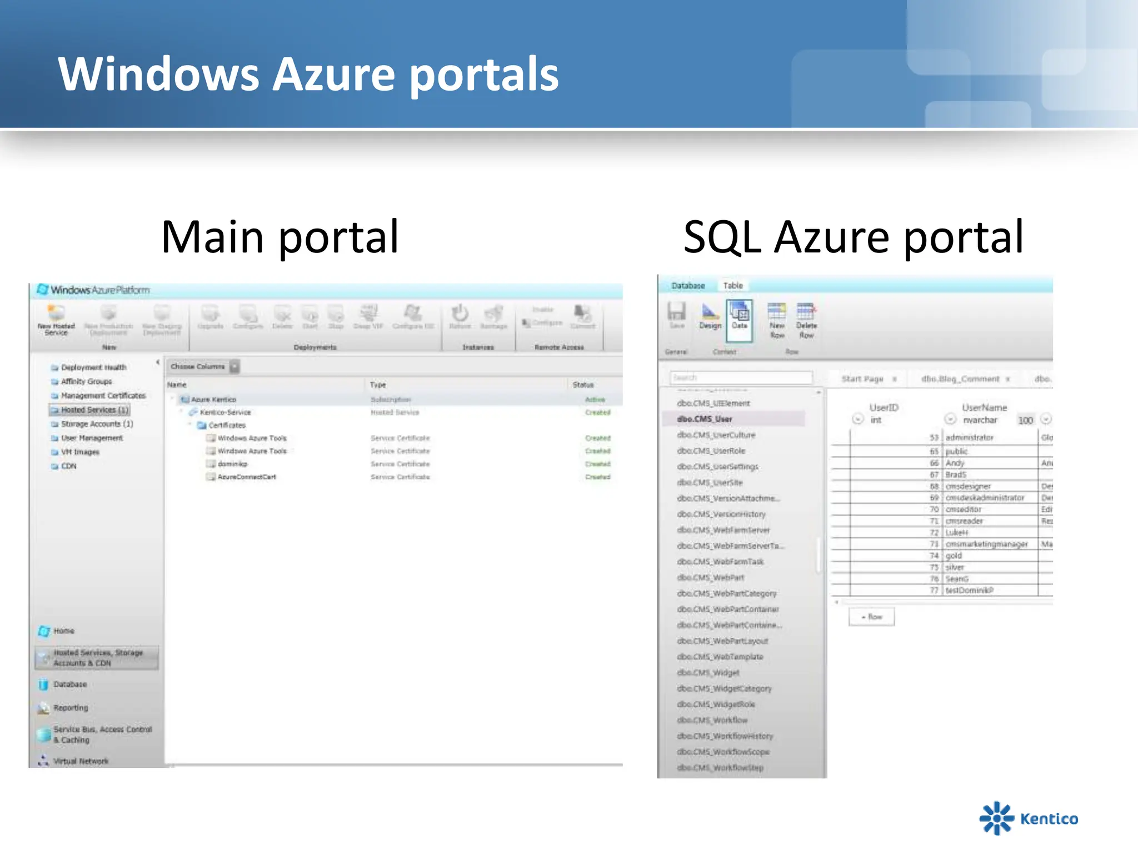This screenshot has width=1138, height=854.
Task: Click the administrator username cell
Action: click(991, 438)
